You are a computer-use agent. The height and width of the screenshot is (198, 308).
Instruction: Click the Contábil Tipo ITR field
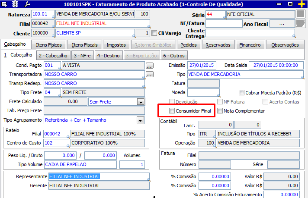(x=207, y=134)
